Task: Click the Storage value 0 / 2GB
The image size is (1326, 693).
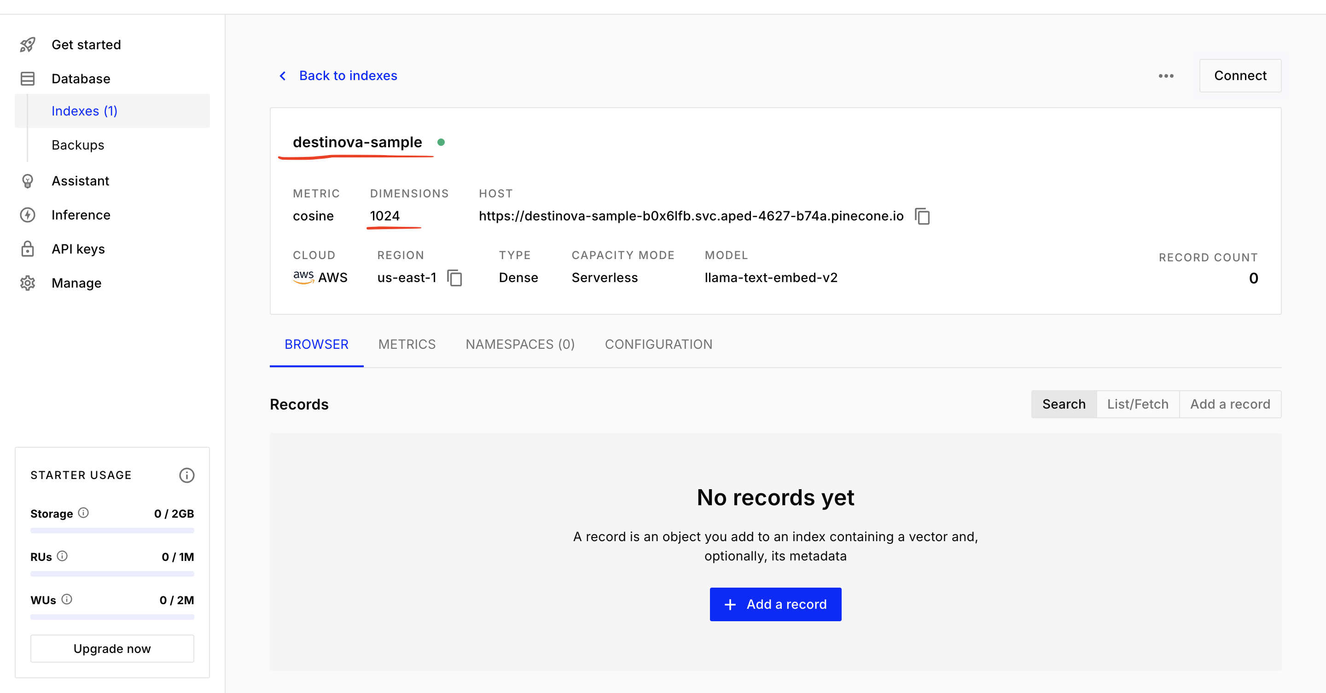Action: [174, 514]
